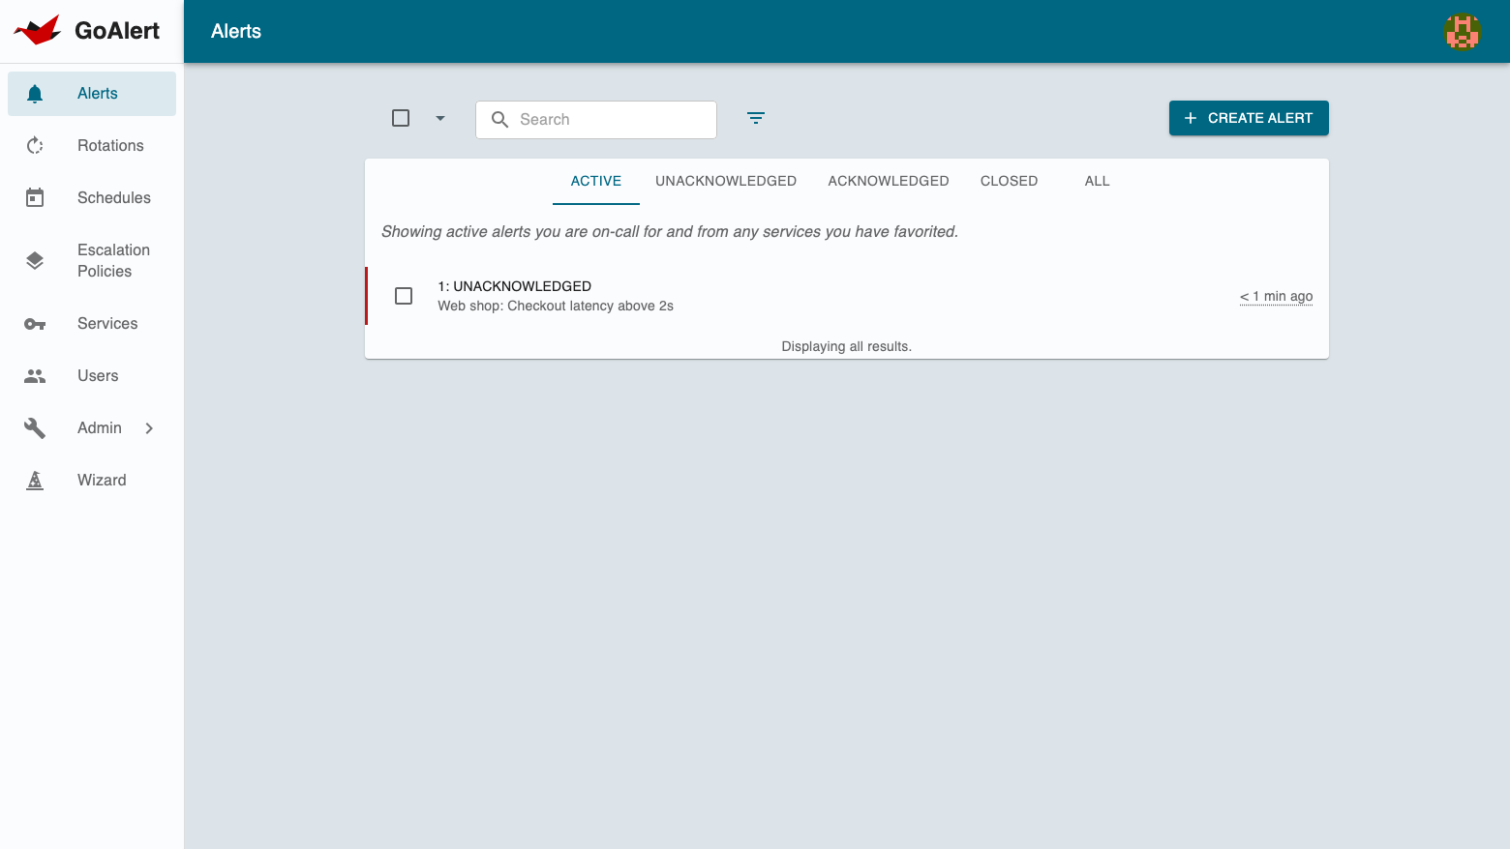The height and width of the screenshot is (849, 1510).
Task: Switch to the All tab
Action: coord(1097,182)
